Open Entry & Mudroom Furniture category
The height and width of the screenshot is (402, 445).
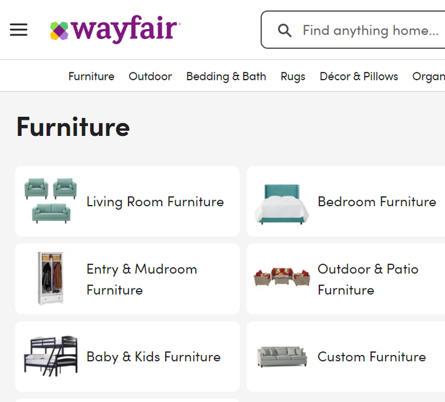(x=142, y=279)
